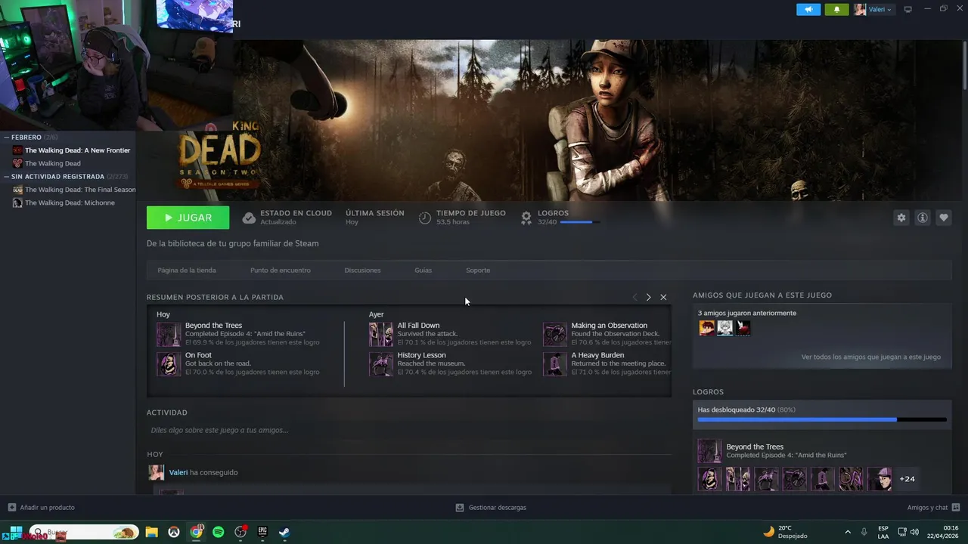This screenshot has height=544, width=968.
Task: Open the announcements megaphone button
Action: pyautogui.click(x=808, y=10)
